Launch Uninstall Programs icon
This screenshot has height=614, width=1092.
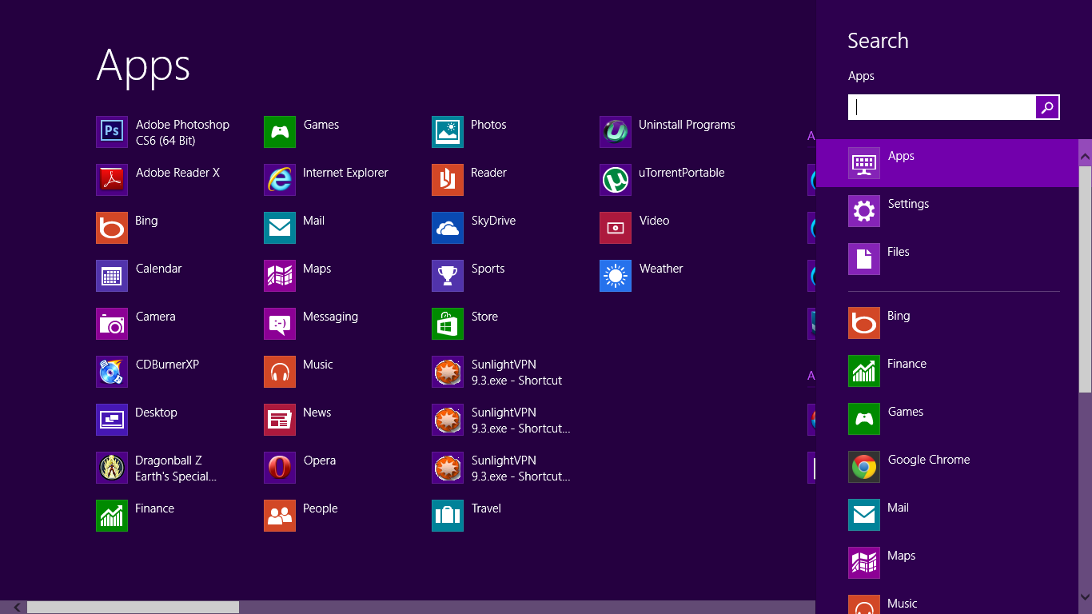pyautogui.click(x=616, y=132)
